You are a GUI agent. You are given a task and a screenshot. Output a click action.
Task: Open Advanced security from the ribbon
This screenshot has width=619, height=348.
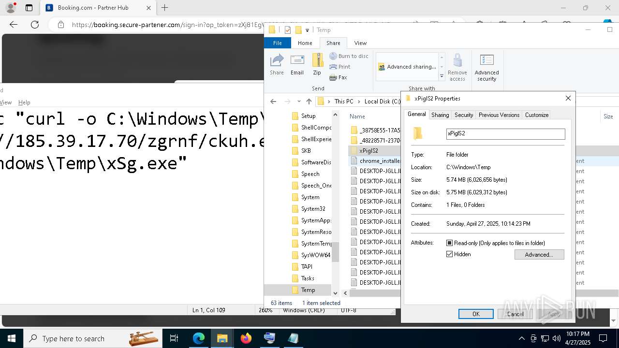tap(486, 67)
